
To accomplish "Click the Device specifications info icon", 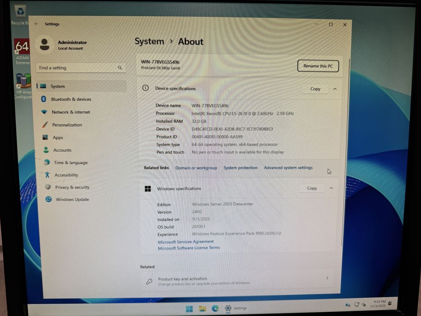I will pyautogui.click(x=145, y=88).
